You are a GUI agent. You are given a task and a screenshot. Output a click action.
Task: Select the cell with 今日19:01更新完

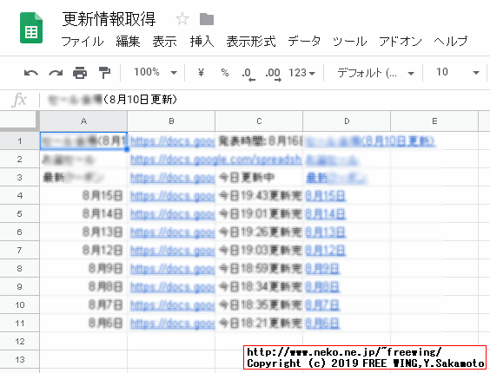(x=259, y=213)
